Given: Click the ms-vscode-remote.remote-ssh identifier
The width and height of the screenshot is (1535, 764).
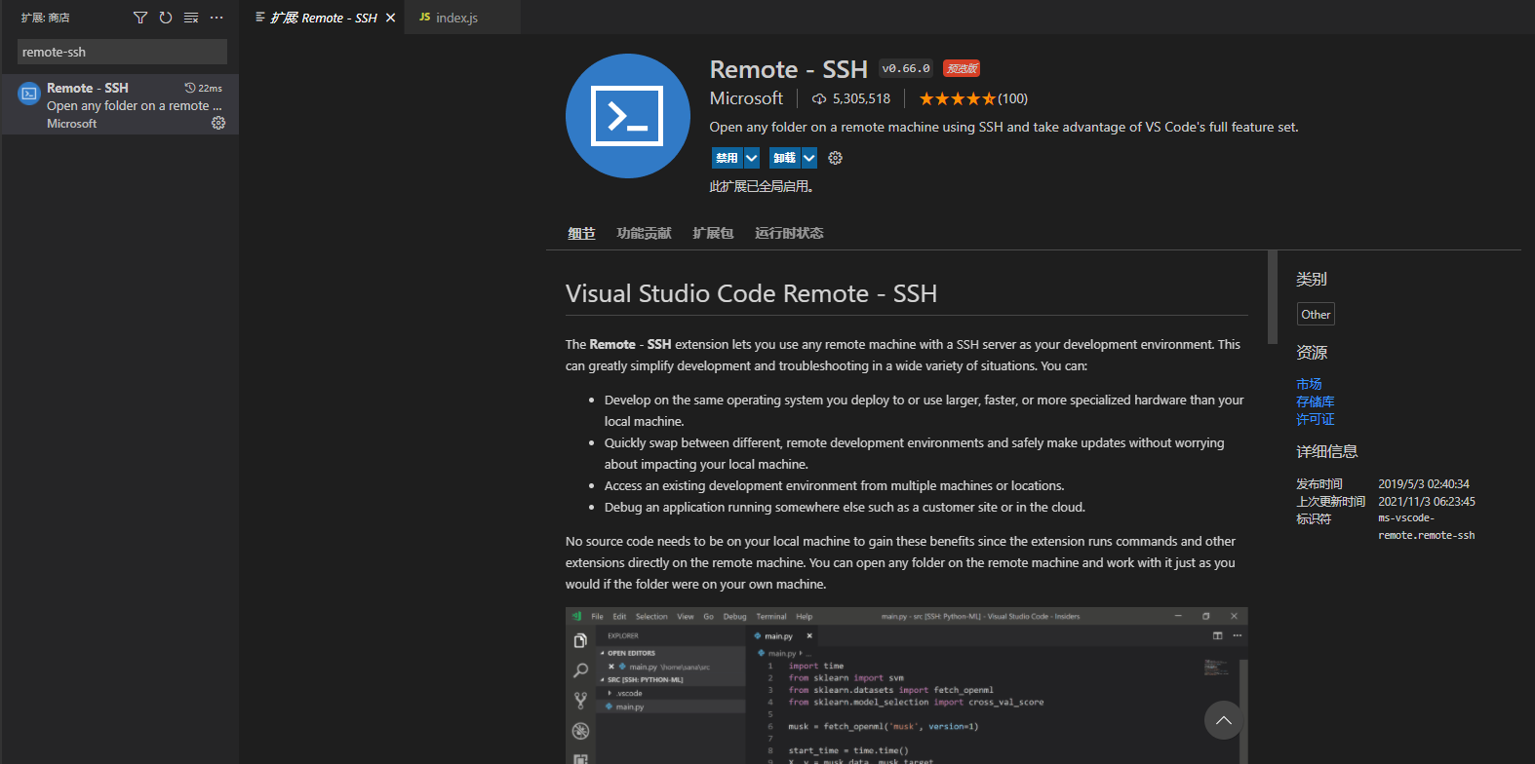Looking at the screenshot, I should [x=1426, y=526].
